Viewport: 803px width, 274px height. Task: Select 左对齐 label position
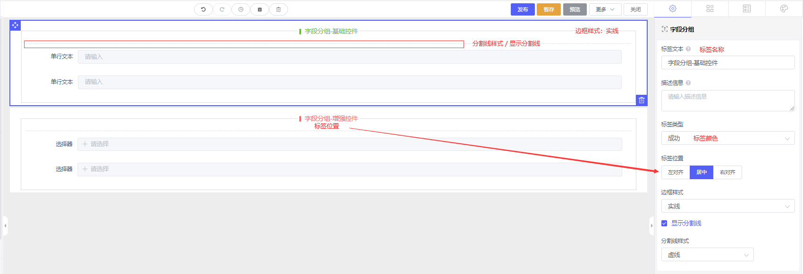[x=676, y=173]
